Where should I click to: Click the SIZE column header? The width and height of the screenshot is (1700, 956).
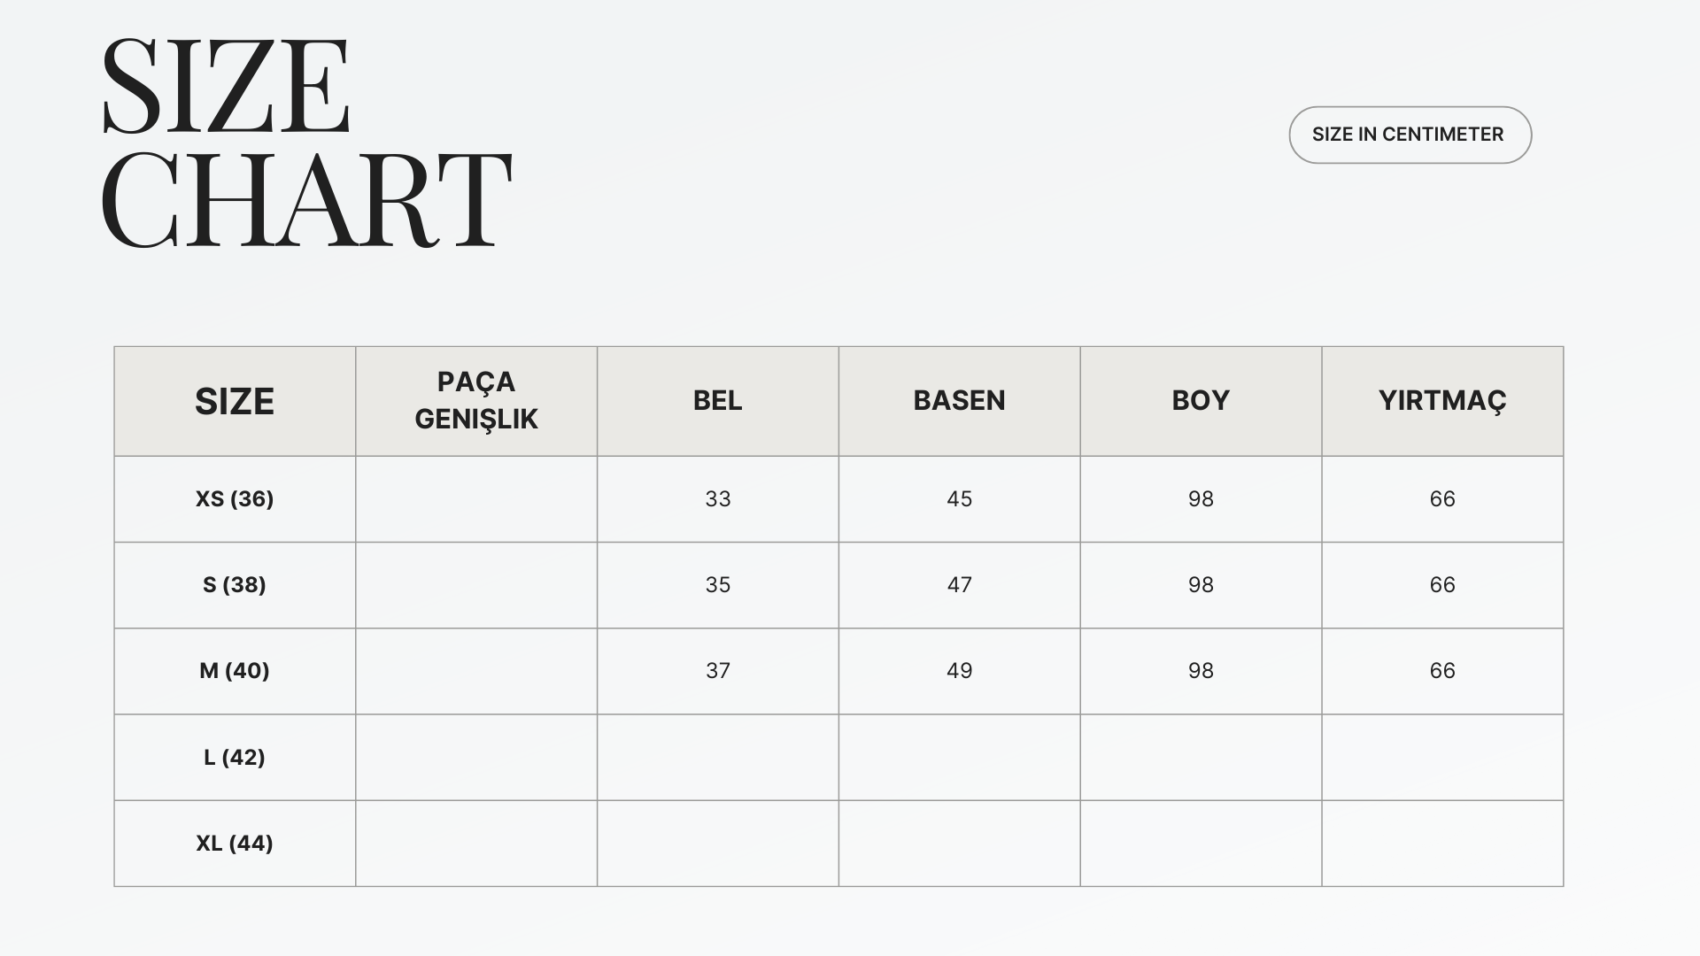235,401
